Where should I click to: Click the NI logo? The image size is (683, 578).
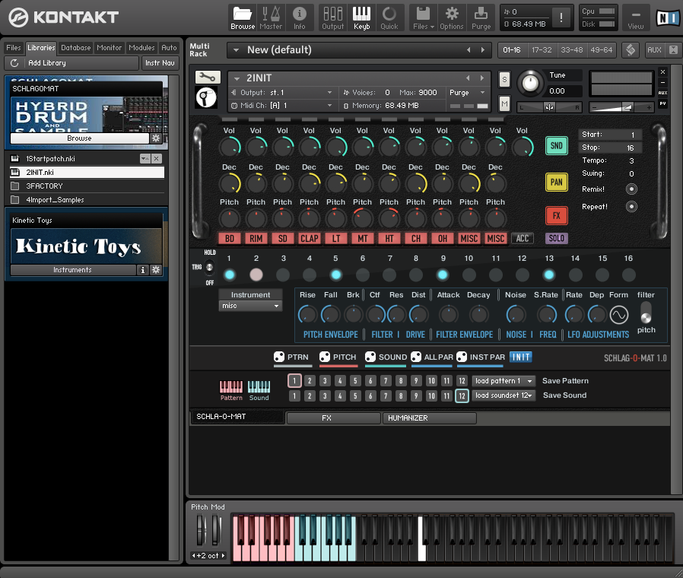point(667,17)
